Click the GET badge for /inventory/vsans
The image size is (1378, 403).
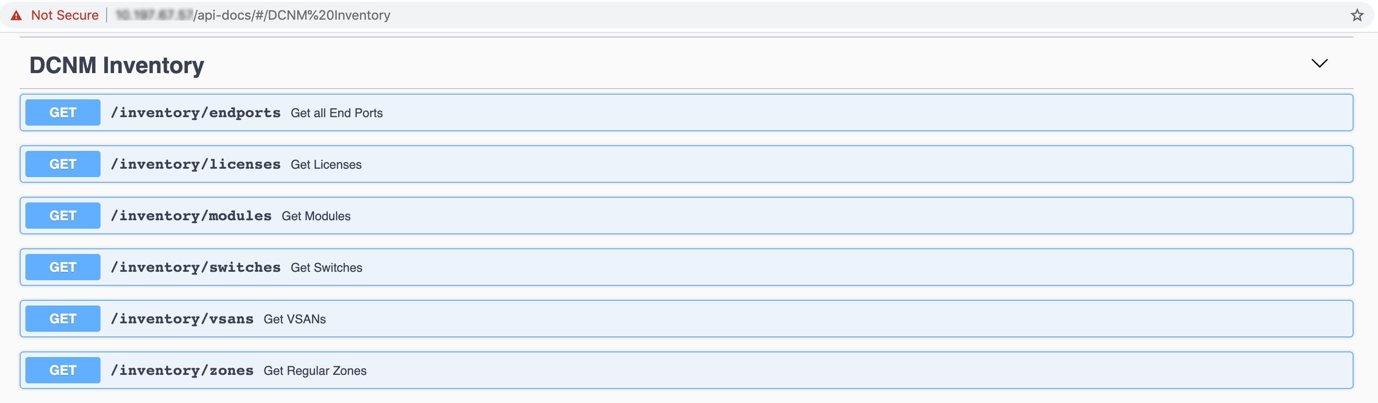click(x=62, y=318)
